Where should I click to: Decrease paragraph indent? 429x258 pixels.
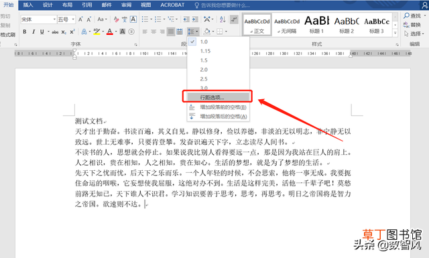186,19
